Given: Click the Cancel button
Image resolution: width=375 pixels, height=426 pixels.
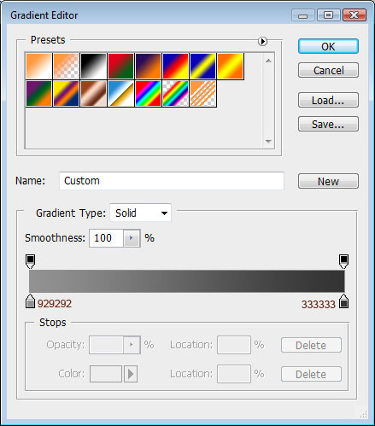Looking at the screenshot, I should [328, 70].
